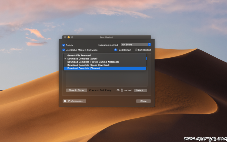Click the Show in Finder button
227x142 pixels.
76,90
